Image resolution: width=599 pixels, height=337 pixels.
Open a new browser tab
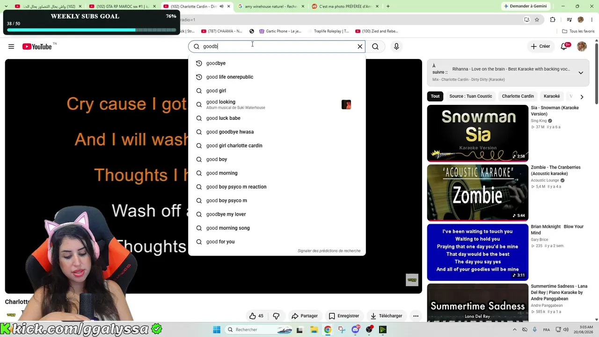[x=388, y=7]
